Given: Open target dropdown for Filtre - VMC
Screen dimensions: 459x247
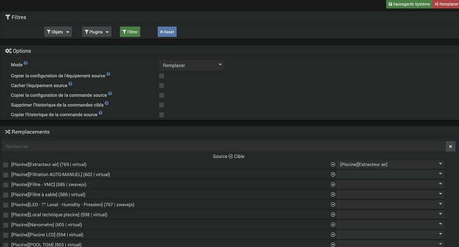Looking at the screenshot, I should 390,185.
